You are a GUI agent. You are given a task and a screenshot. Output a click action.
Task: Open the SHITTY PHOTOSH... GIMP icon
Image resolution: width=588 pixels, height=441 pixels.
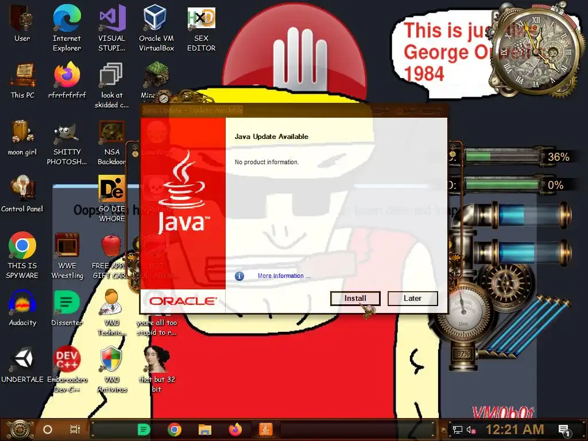67,142
